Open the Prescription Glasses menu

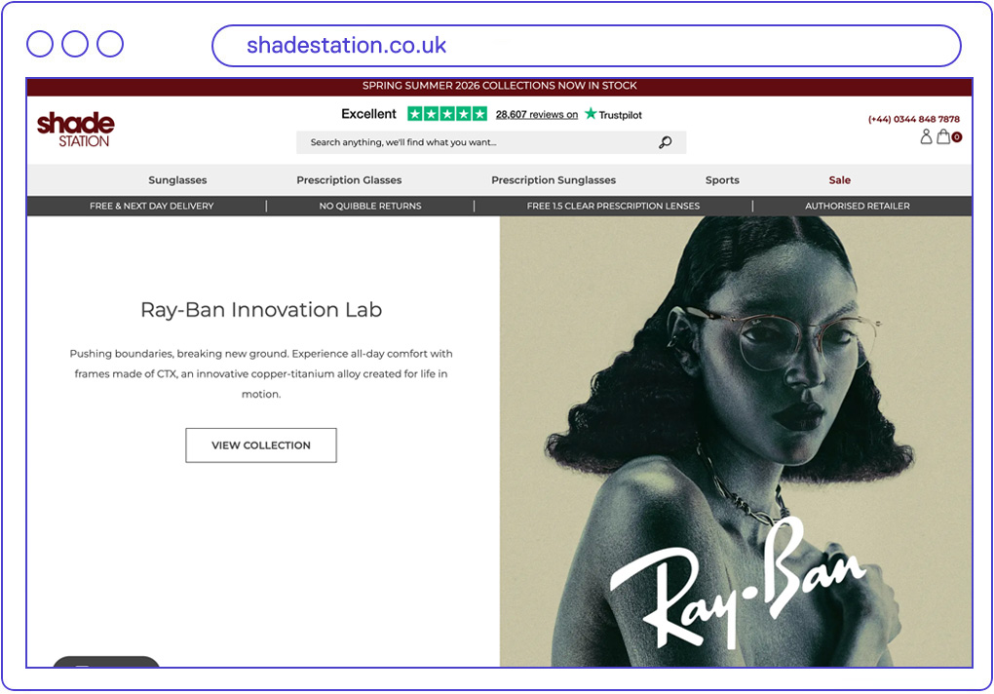(x=349, y=180)
